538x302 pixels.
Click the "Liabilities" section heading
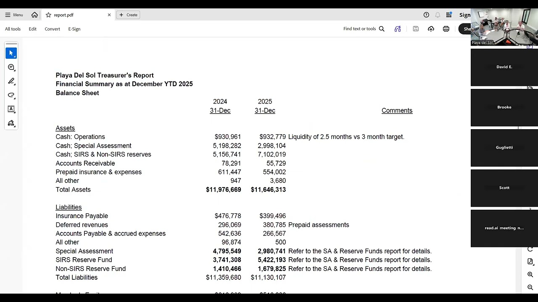69,207
